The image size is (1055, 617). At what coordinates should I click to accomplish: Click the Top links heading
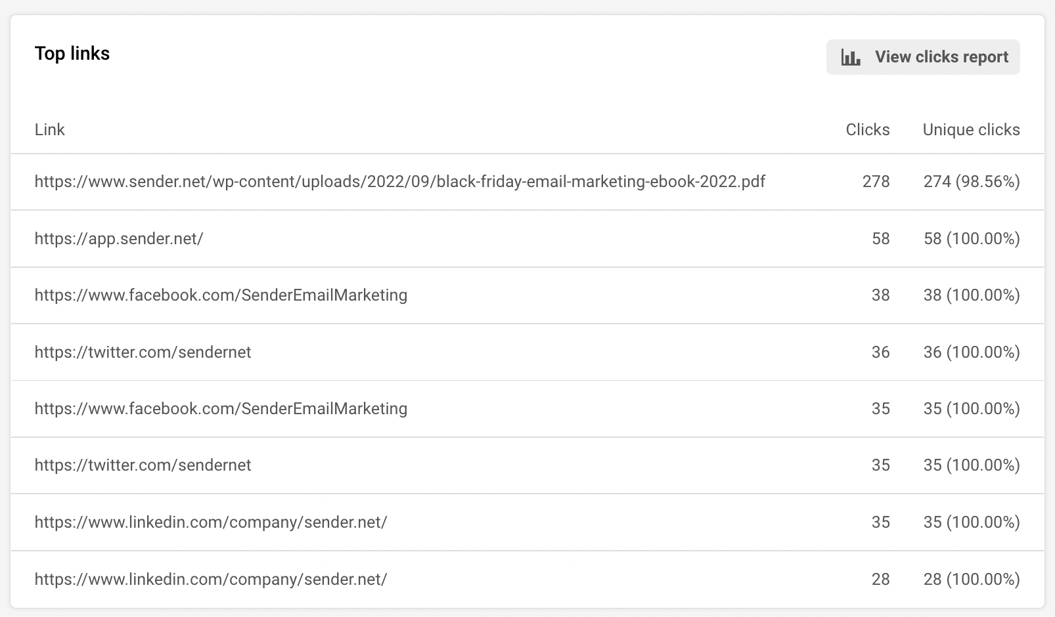[72, 53]
